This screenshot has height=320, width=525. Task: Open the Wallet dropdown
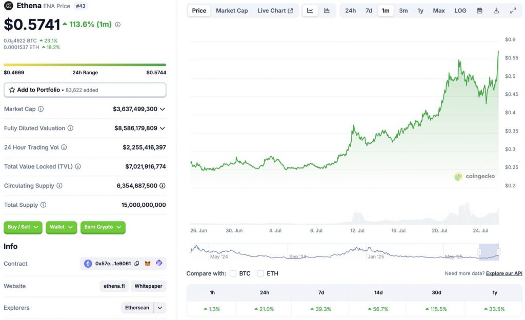click(x=62, y=227)
